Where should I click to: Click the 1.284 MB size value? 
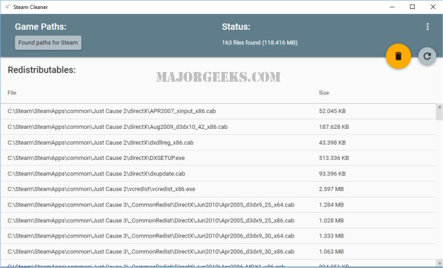(332, 205)
